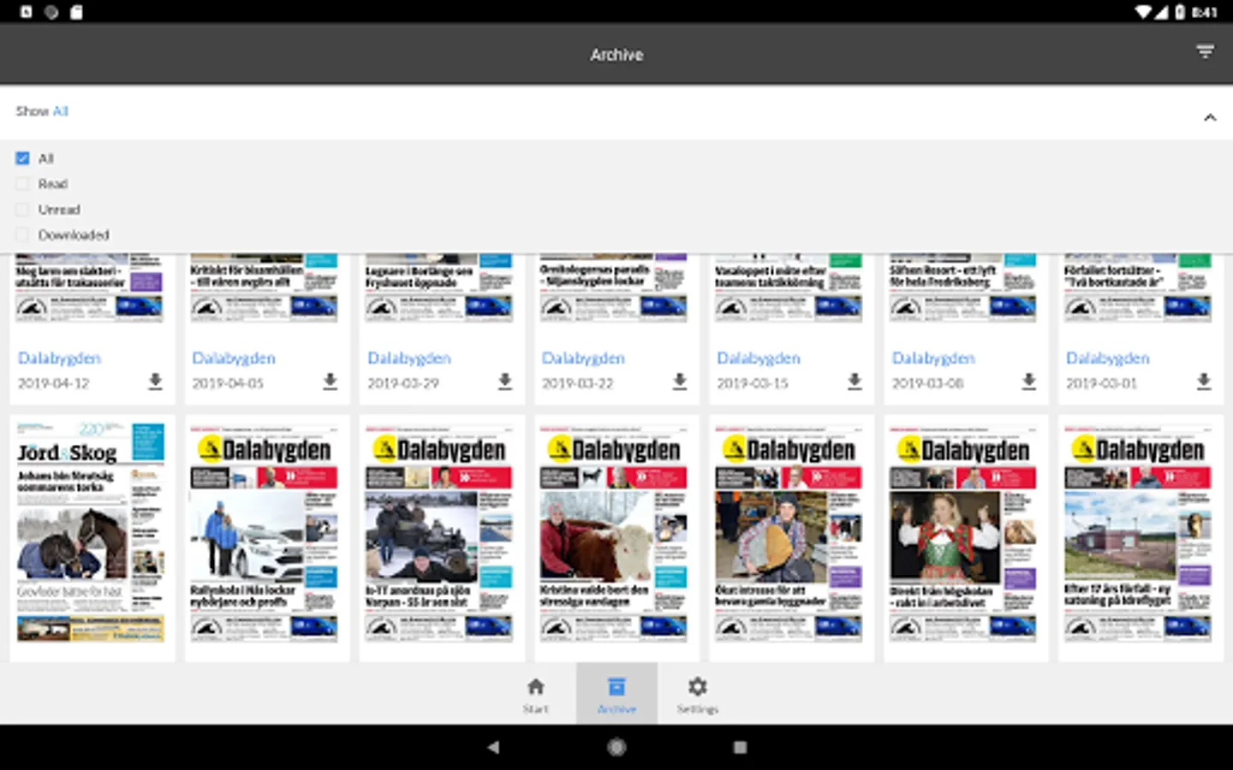Screen dimensions: 1233x770
Task: Download the 2019-04-05 Dalabygden issue
Action: (x=330, y=382)
